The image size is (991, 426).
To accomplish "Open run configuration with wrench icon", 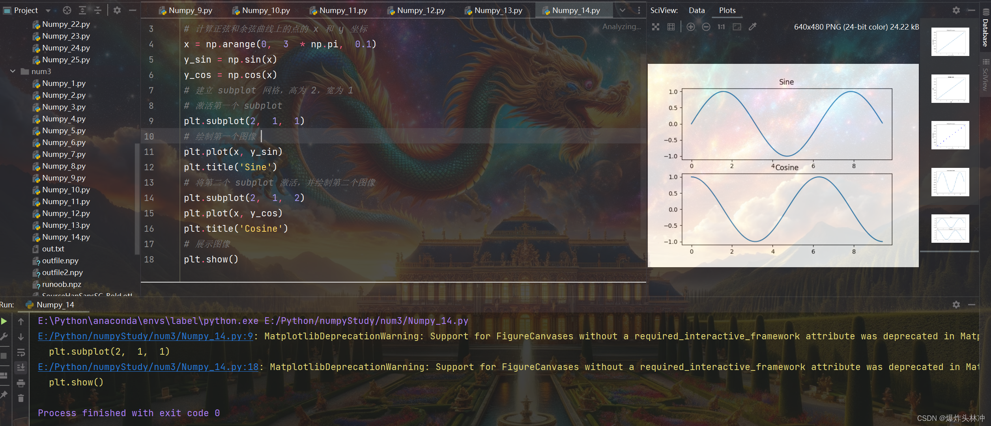I will pos(4,337).
